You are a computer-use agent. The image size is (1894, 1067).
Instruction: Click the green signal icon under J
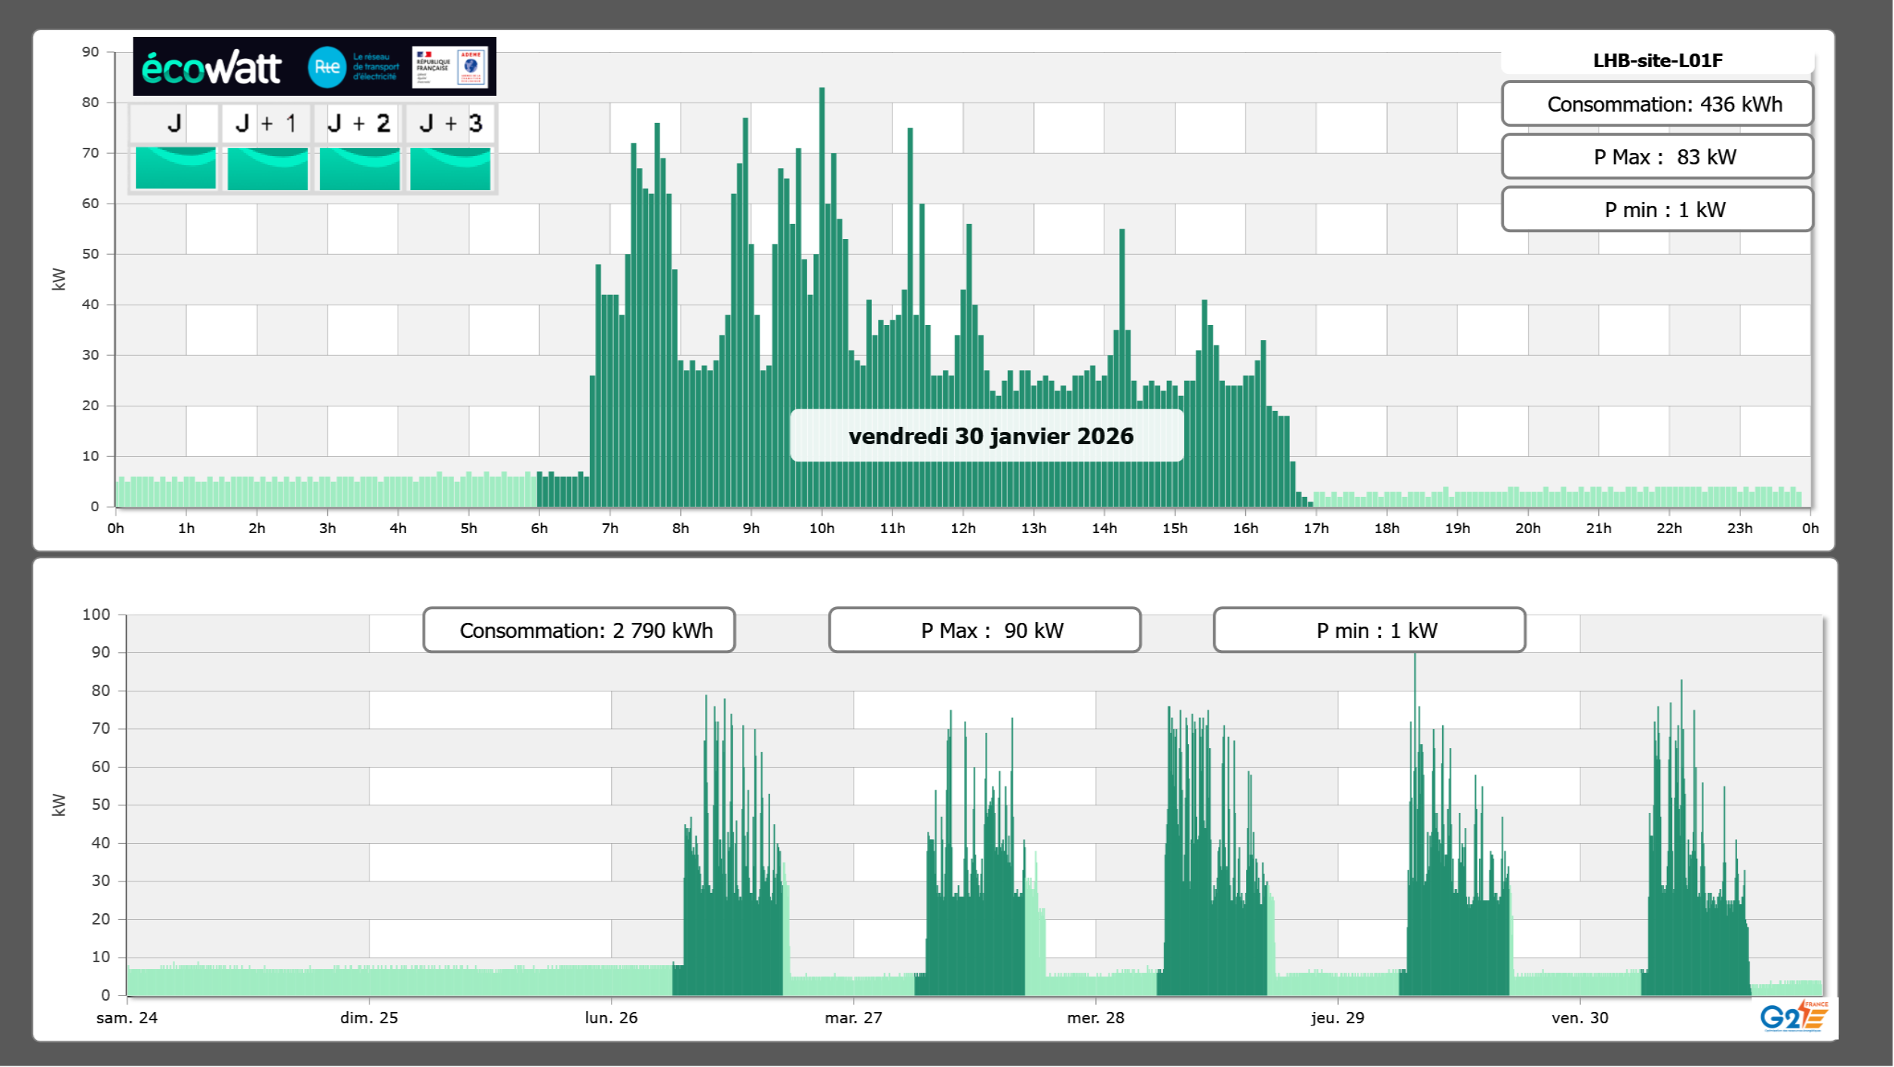[x=175, y=168]
